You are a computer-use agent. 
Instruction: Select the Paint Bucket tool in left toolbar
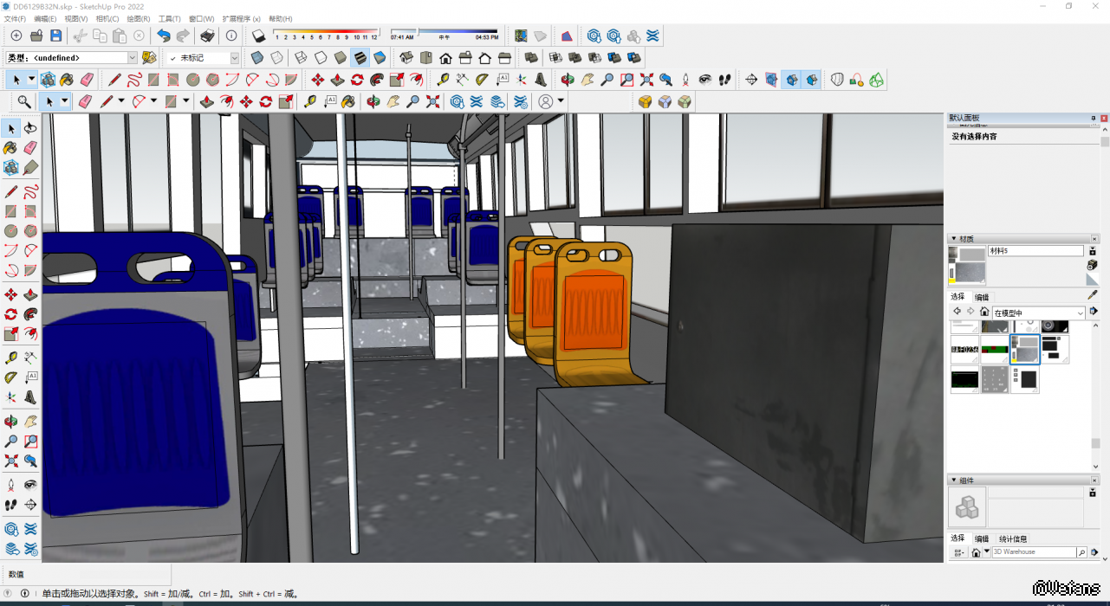point(10,148)
